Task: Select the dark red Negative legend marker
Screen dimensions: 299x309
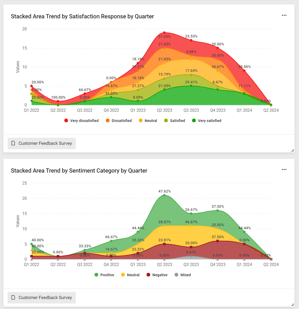Action: pos(149,275)
